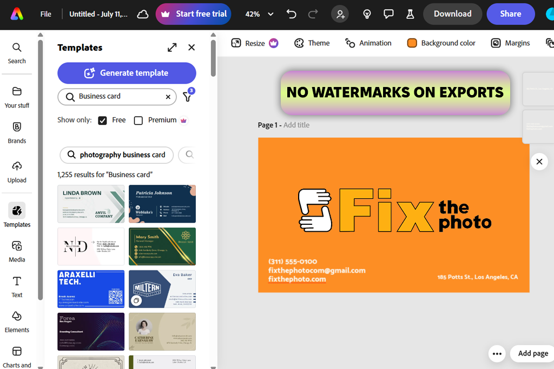The height and width of the screenshot is (369, 554).
Task: Open Theme options in toolbar
Action: coord(312,43)
